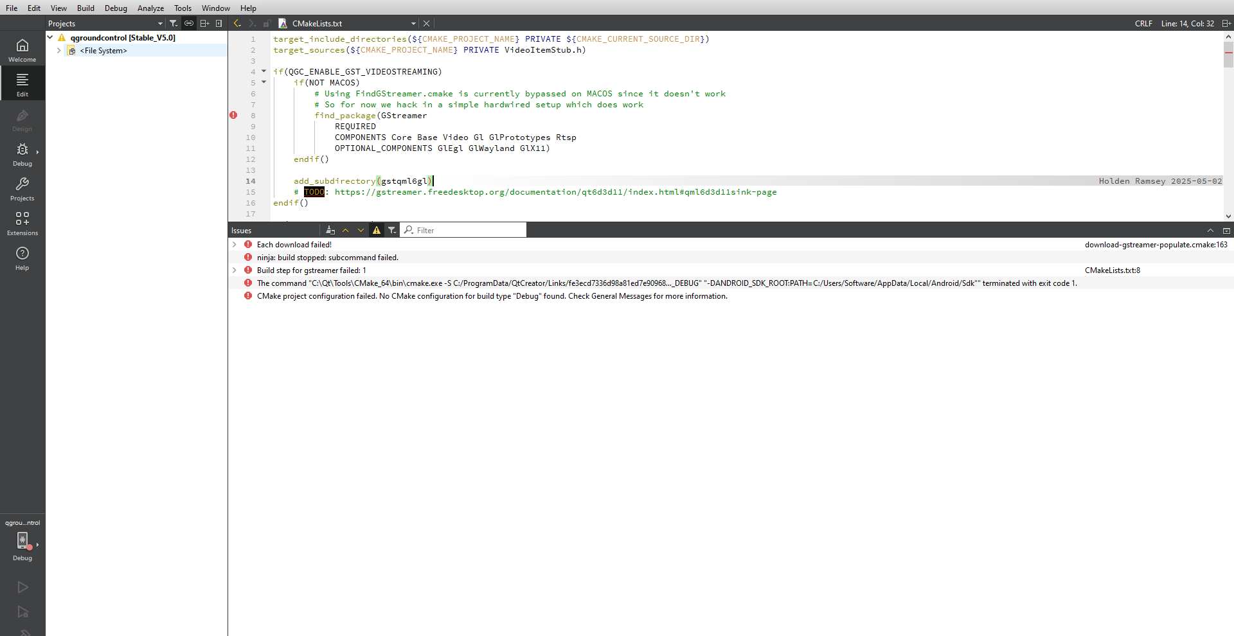The width and height of the screenshot is (1234, 636).
Task: Open the download-gstreamer-populate.cmake:163 location
Action: [x=1156, y=245]
